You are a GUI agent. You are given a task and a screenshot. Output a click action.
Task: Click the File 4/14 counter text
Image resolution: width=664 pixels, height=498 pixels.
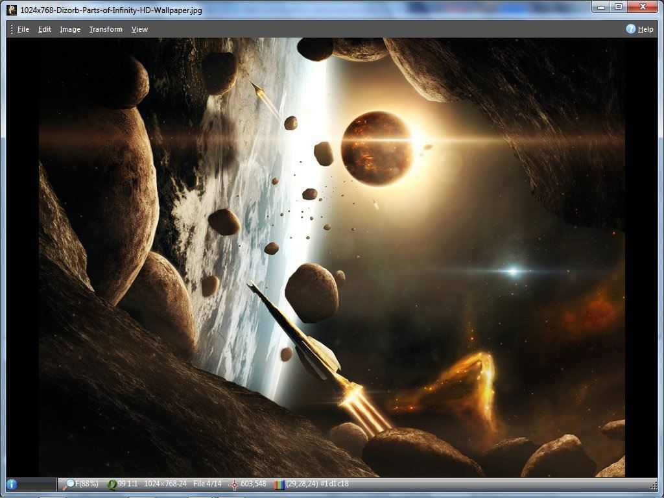coord(207,484)
